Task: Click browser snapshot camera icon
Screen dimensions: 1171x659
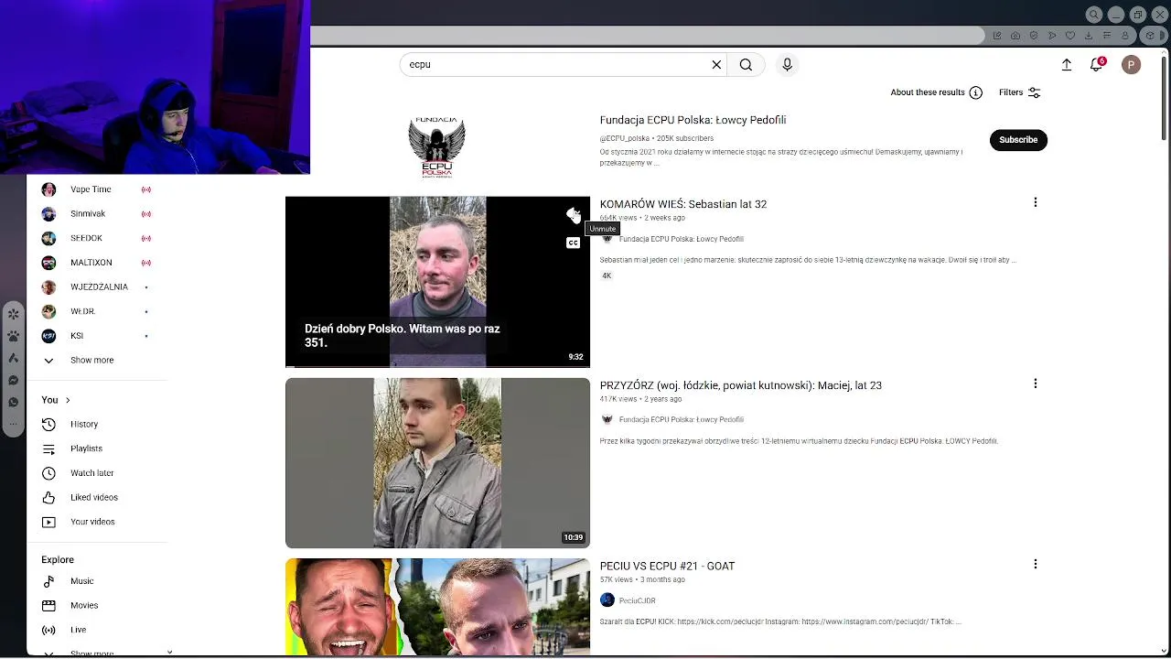Action: [1015, 36]
